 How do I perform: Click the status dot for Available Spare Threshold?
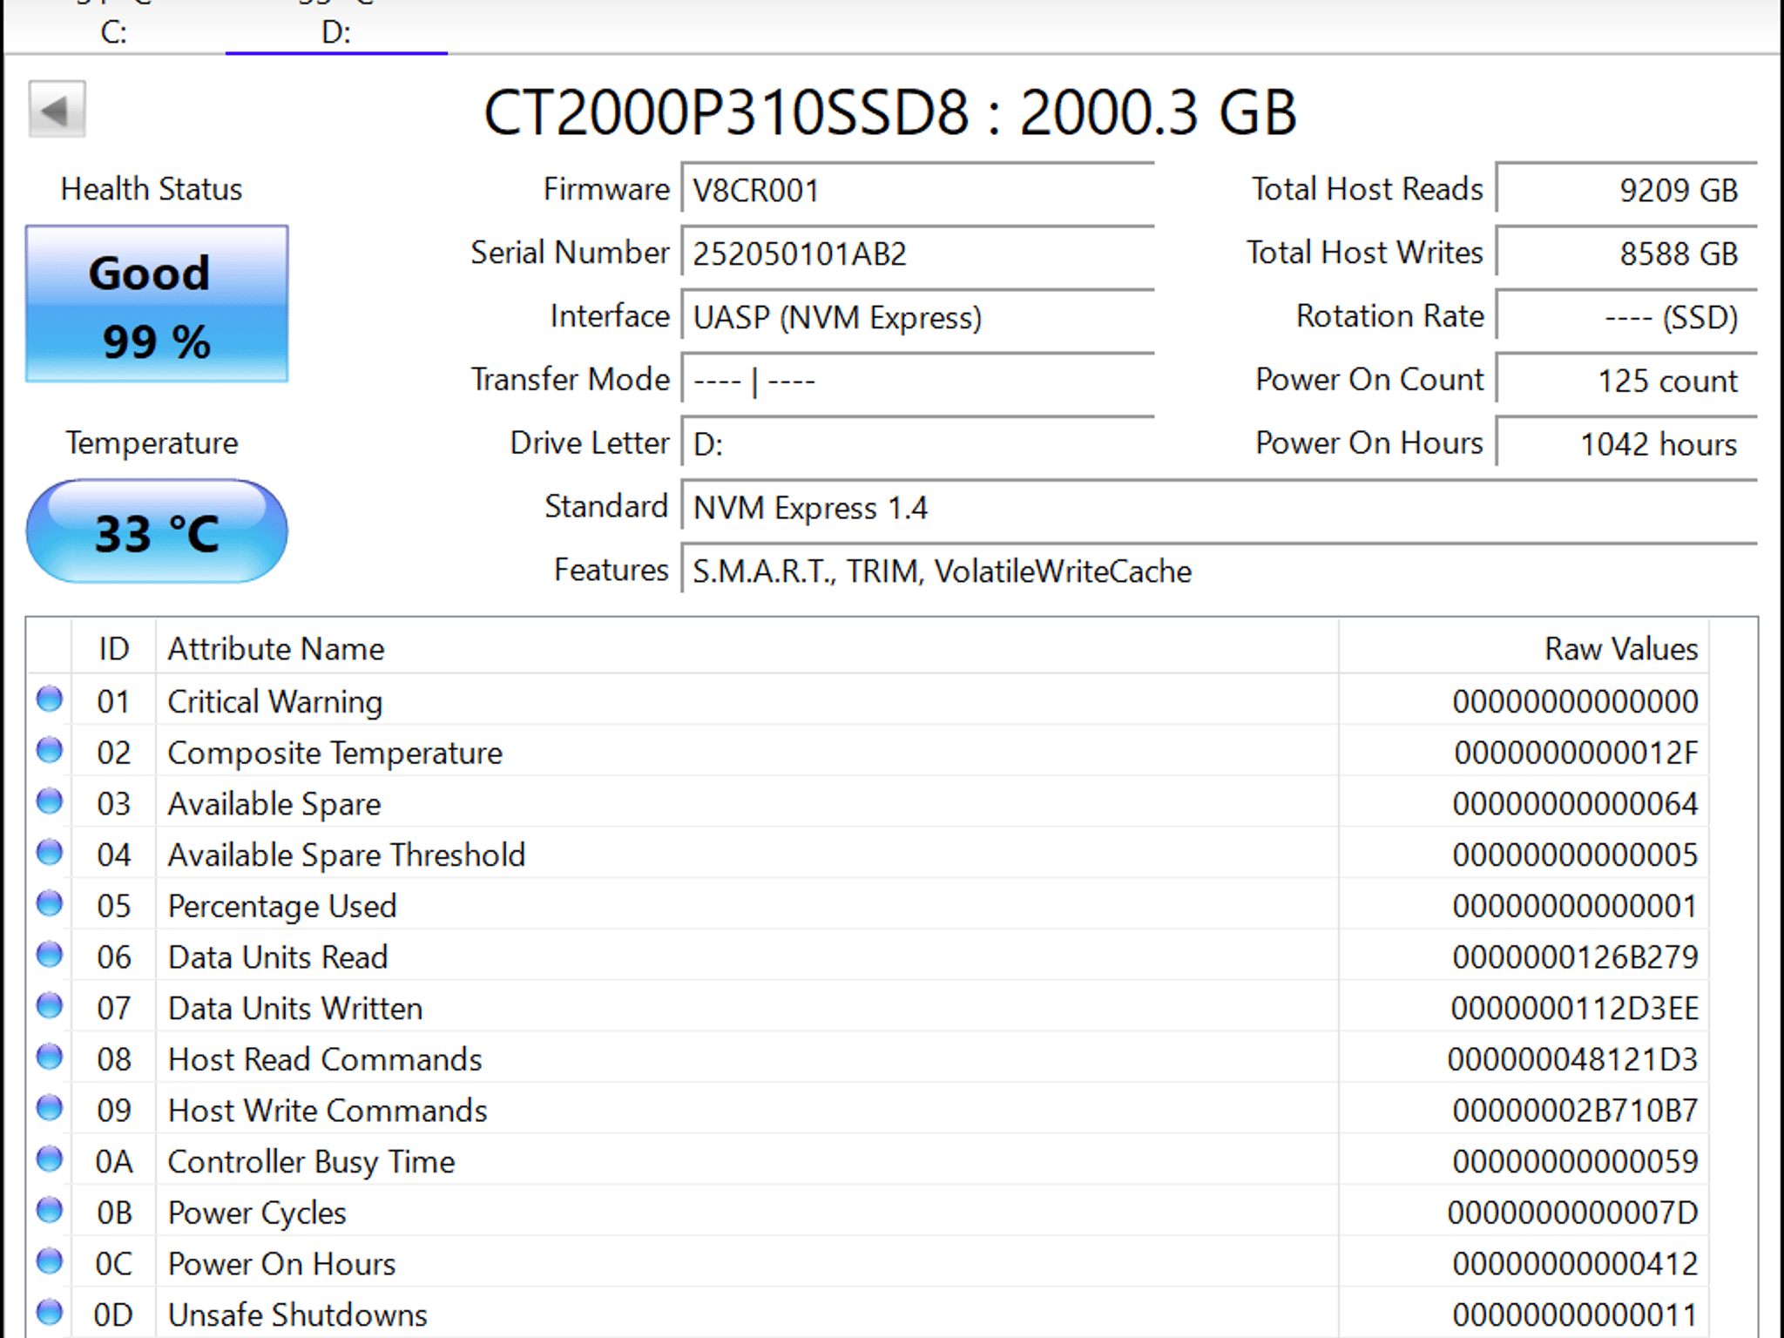50,852
